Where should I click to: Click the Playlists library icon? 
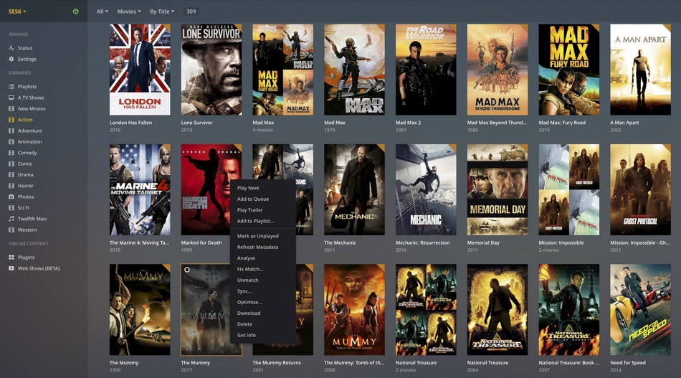coord(11,87)
